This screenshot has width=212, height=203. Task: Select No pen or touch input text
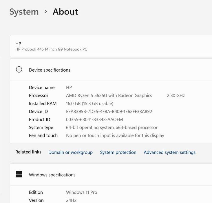115,135
